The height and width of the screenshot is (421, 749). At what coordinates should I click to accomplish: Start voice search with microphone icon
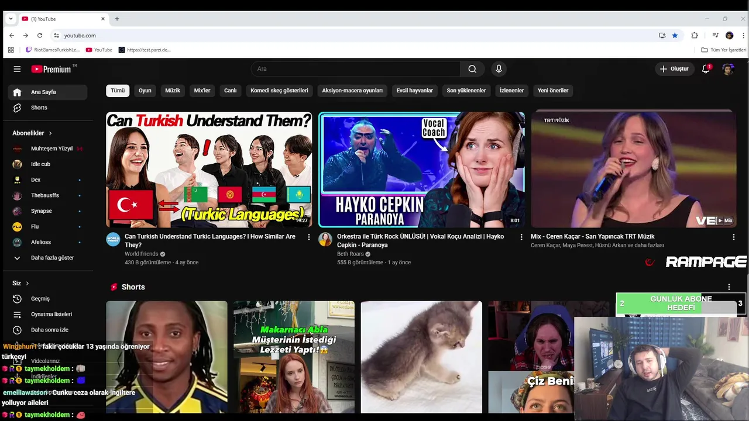point(499,69)
